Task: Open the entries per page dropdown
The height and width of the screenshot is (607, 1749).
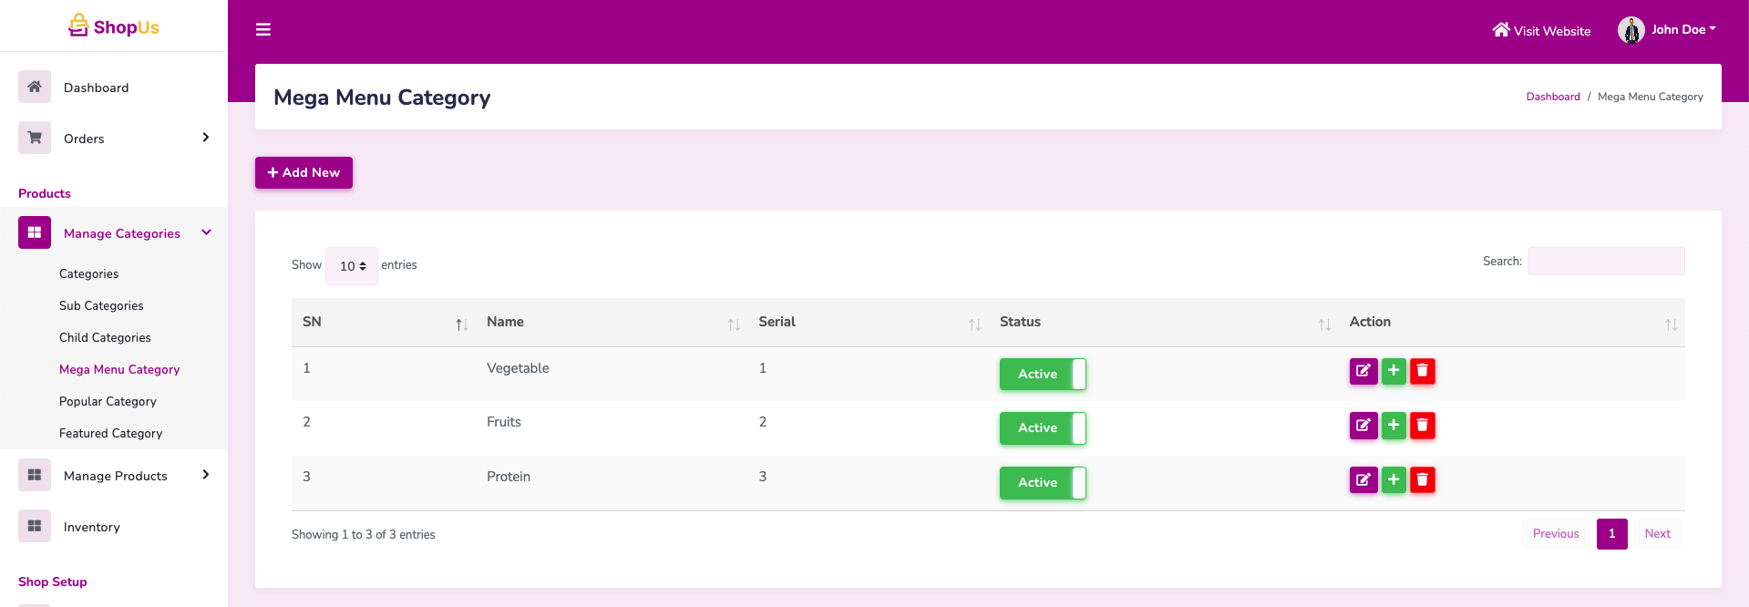Action: point(352,266)
